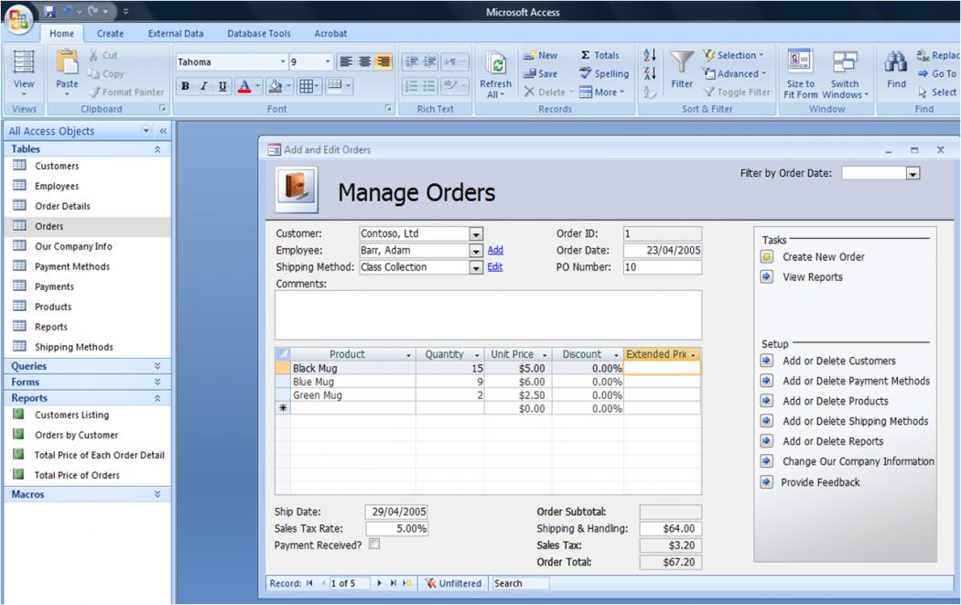The image size is (961, 605).
Task: Expand the Queries group
Action: click(157, 366)
